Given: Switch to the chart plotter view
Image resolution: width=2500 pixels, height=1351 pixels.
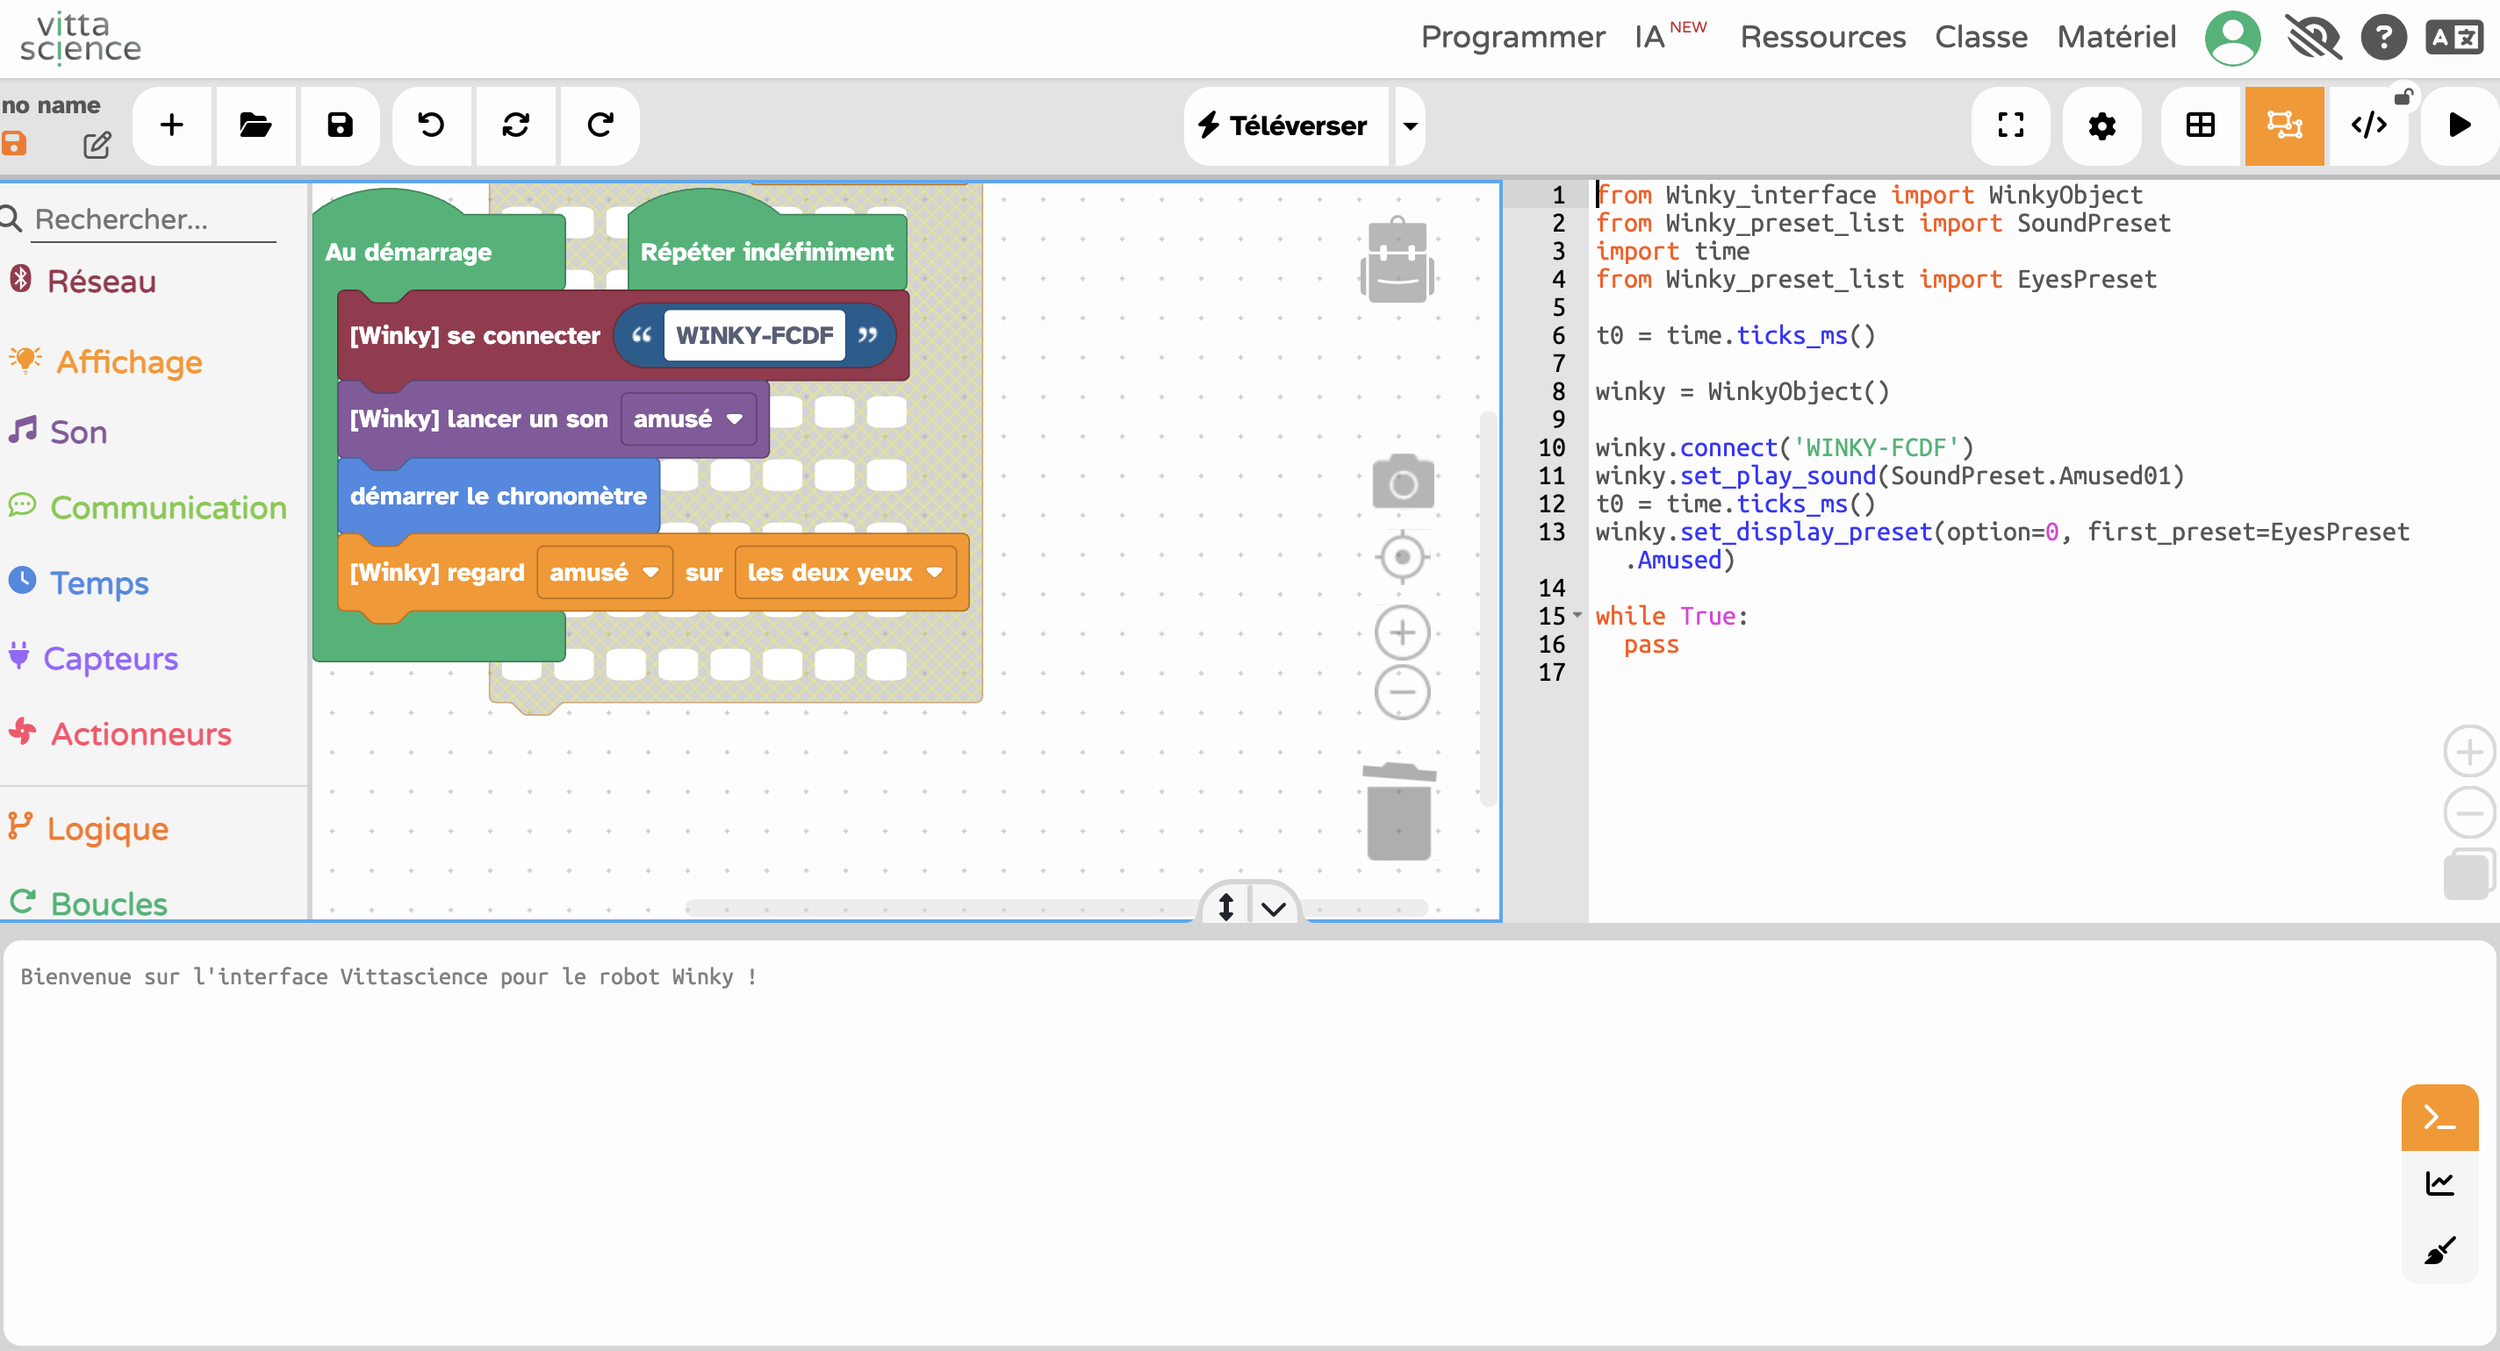Looking at the screenshot, I should [x=2439, y=1183].
